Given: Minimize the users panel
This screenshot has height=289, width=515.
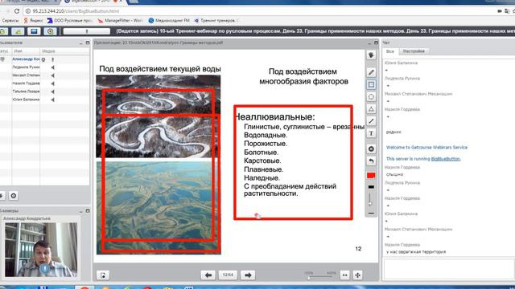Looking at the screenshot, I should (x=80, y=43).
